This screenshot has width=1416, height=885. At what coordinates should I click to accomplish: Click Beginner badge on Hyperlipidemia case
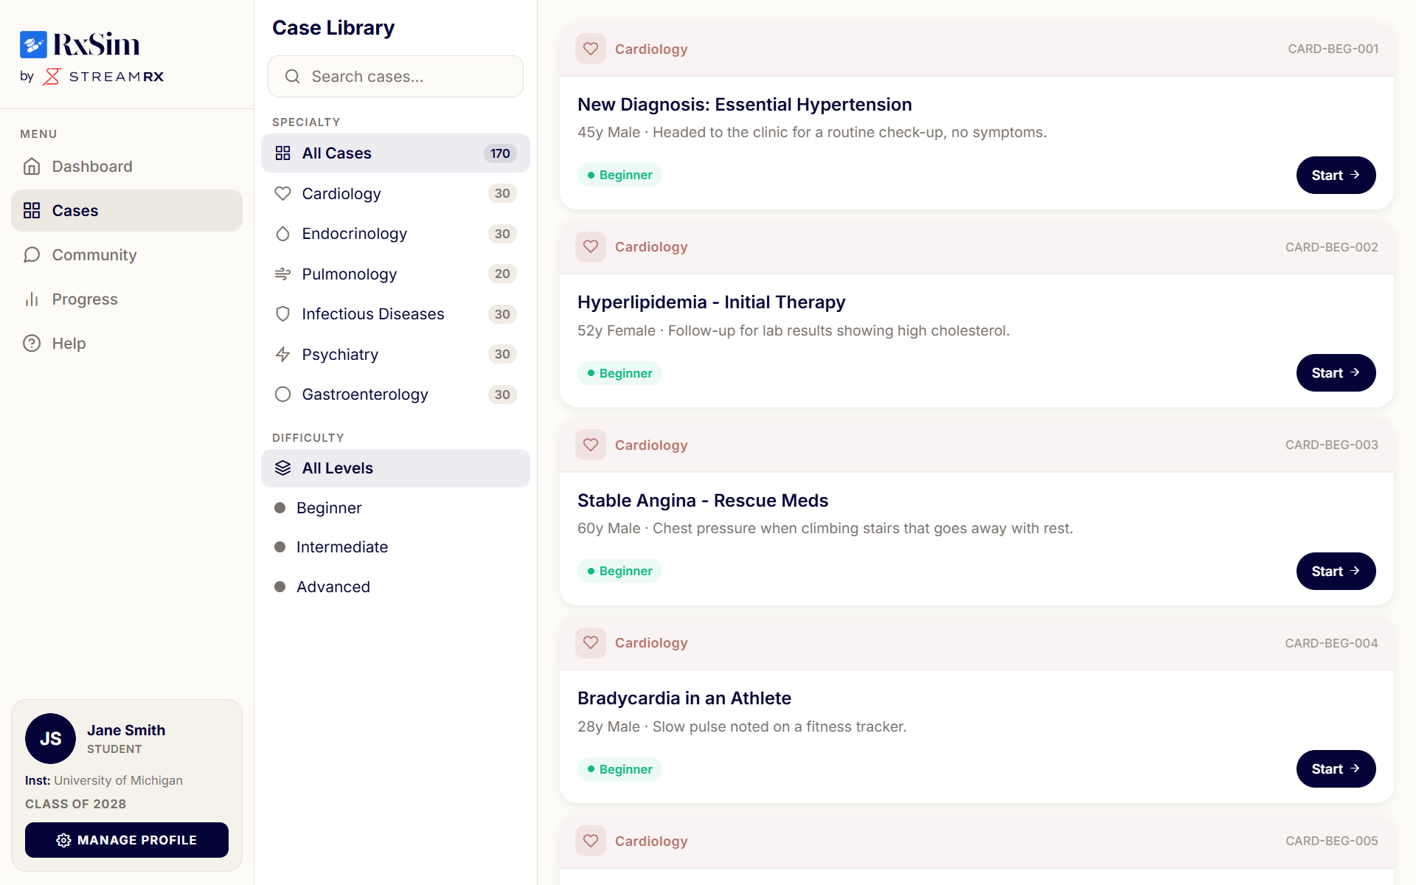[619, 373]
